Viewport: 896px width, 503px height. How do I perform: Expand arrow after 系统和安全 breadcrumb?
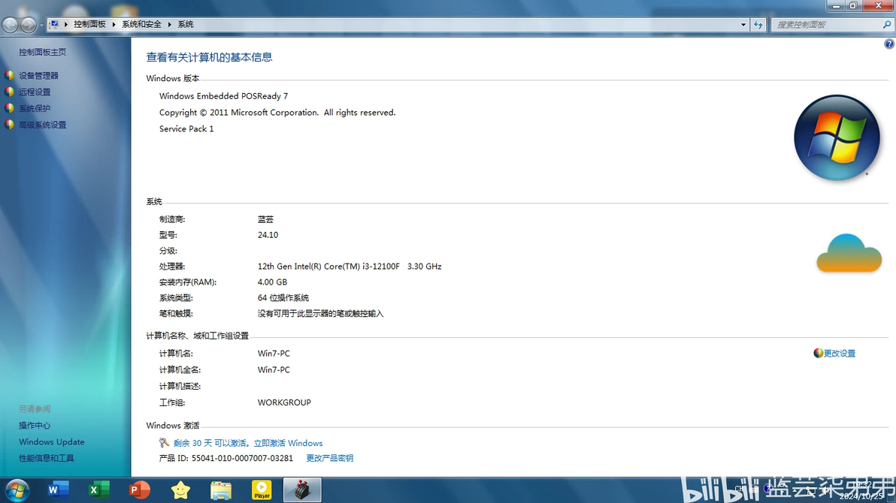tap(170, 24)
